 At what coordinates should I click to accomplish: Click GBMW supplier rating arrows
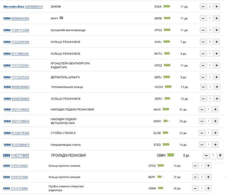170,155
